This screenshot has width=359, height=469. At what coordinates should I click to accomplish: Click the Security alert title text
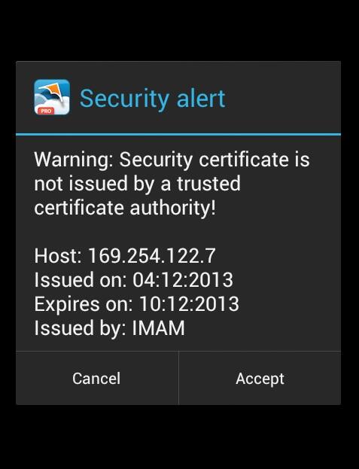153,99
